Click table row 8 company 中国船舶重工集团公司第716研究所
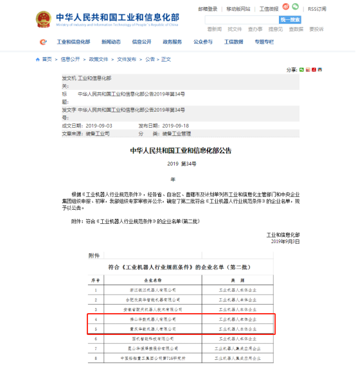 (153, 359)
